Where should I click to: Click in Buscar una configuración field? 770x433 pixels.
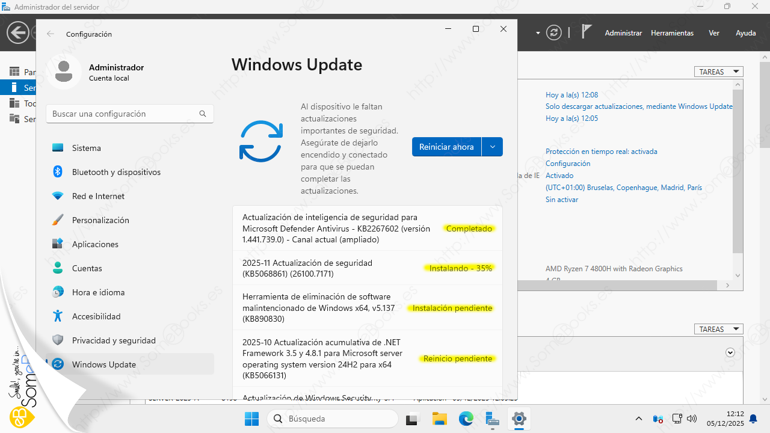coord(123,114)
